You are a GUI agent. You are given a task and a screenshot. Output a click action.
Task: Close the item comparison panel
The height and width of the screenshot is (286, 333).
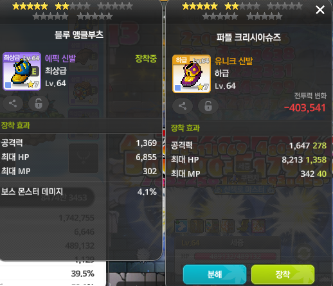click(320, 10)
